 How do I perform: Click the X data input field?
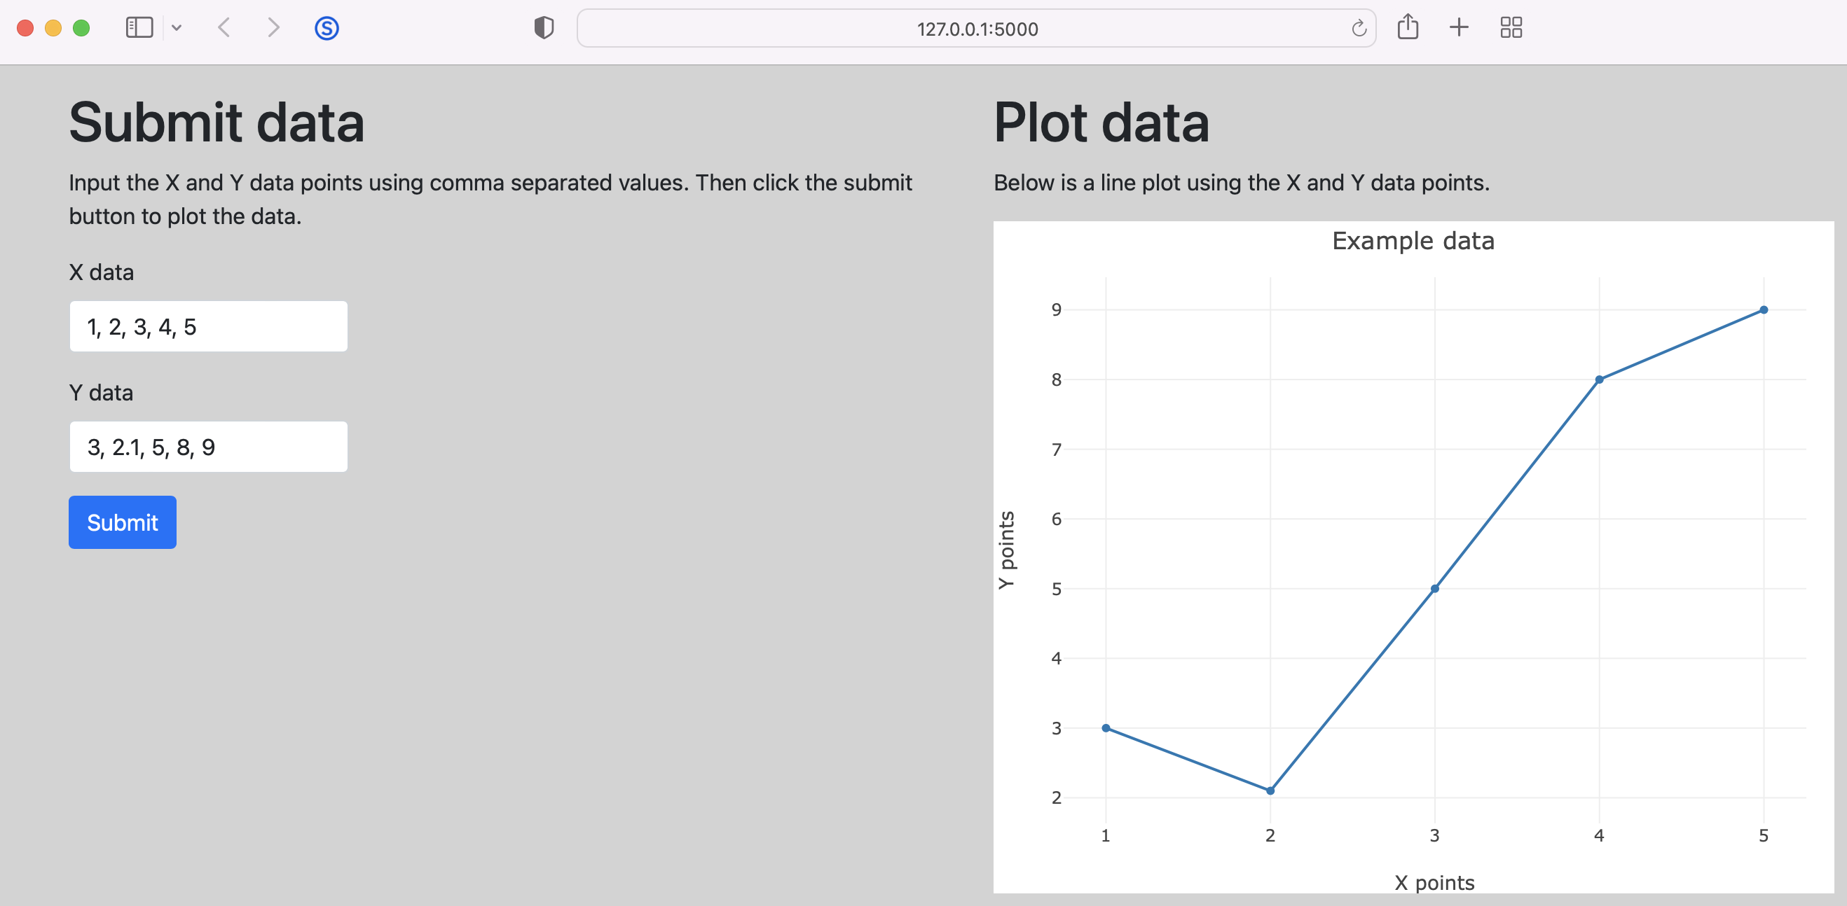pos(209,326)
